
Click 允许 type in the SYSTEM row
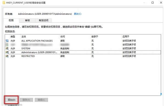[x=13, y=48]
